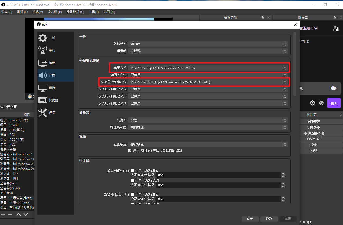Float the 聊天室 dock panel

[x=335, y=18]
